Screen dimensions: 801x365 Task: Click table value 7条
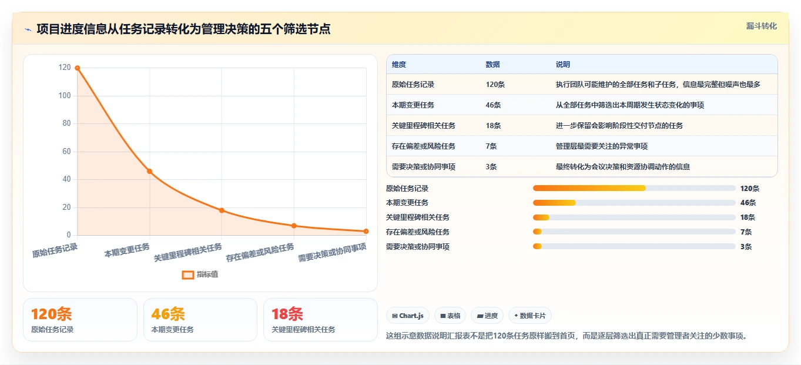[491, 146]
